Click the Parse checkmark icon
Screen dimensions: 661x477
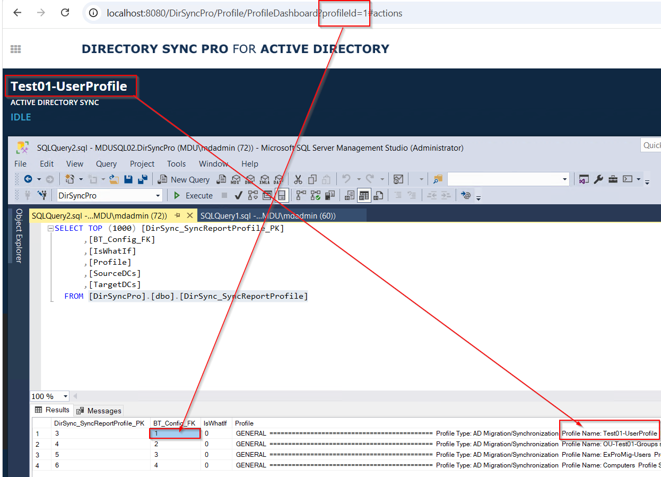tap(239, 195)
